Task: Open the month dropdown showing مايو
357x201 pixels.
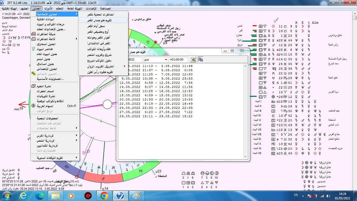Action: (x=156, y=59)
